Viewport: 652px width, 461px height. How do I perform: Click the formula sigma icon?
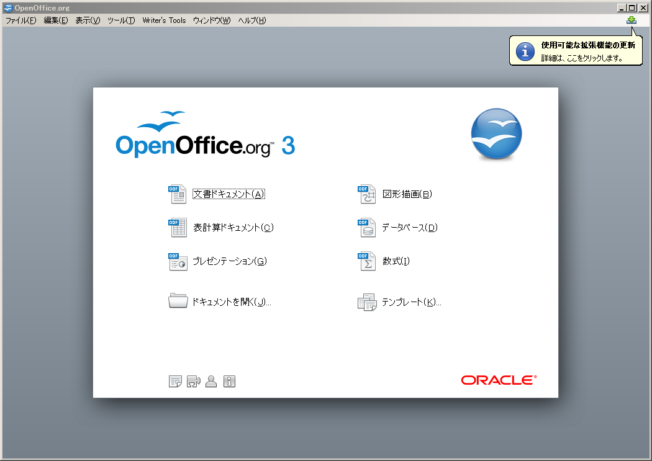pyautogui.click(x=367, y=261)
